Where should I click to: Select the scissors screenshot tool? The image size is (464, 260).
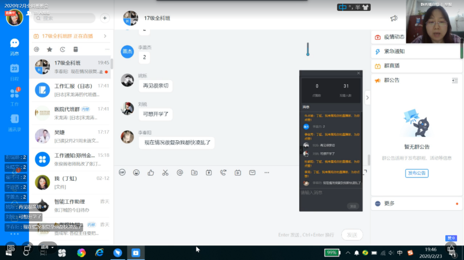point(165,172)
